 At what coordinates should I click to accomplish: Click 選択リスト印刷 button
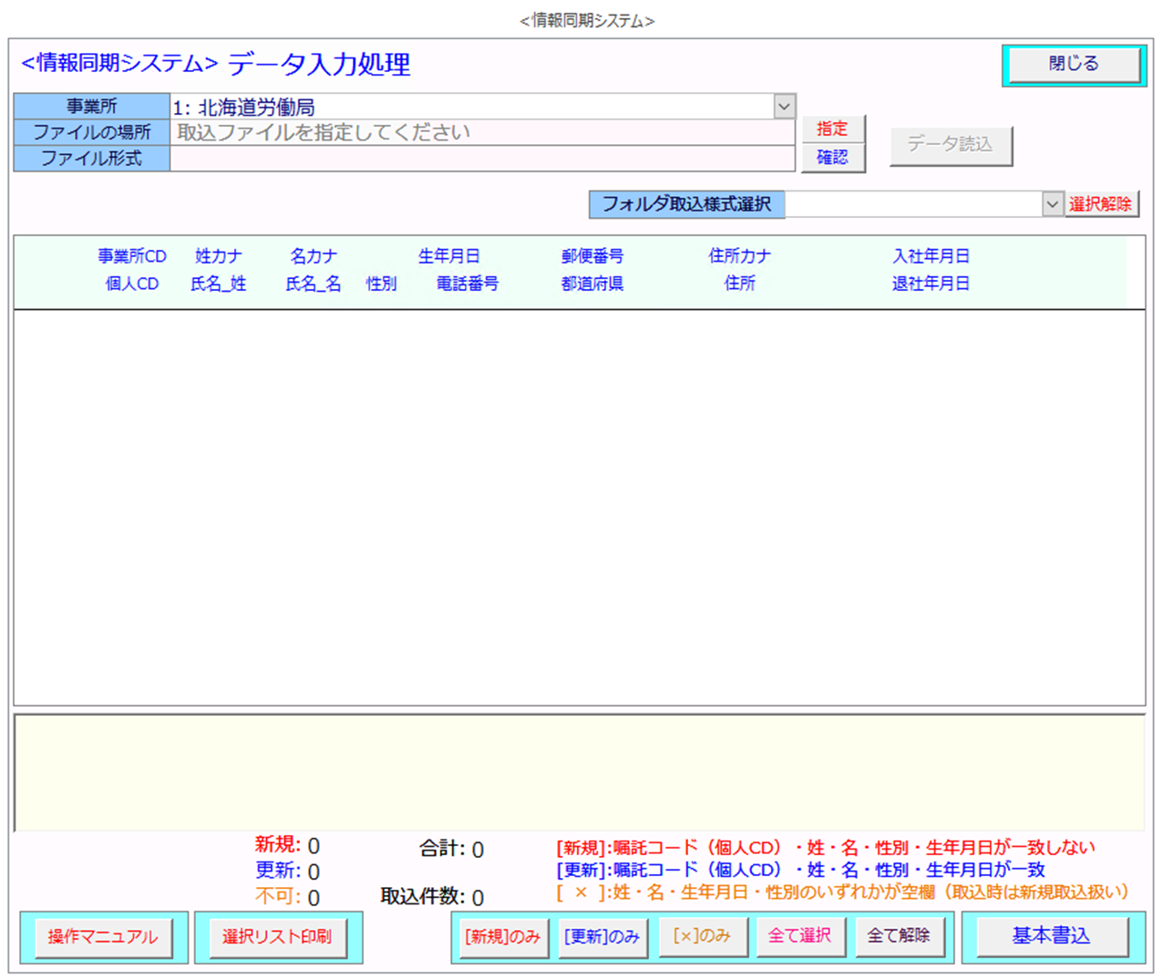coord(277,937)
